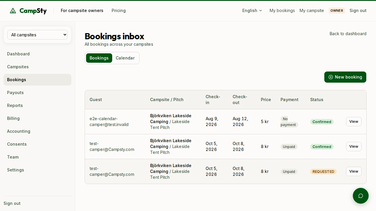Screen dimensions: 376x211
Task: Click the OWNER badge
Action: 337,11
